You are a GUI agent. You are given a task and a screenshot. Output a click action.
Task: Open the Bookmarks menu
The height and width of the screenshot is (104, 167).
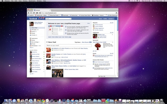(x=32, y=1)
